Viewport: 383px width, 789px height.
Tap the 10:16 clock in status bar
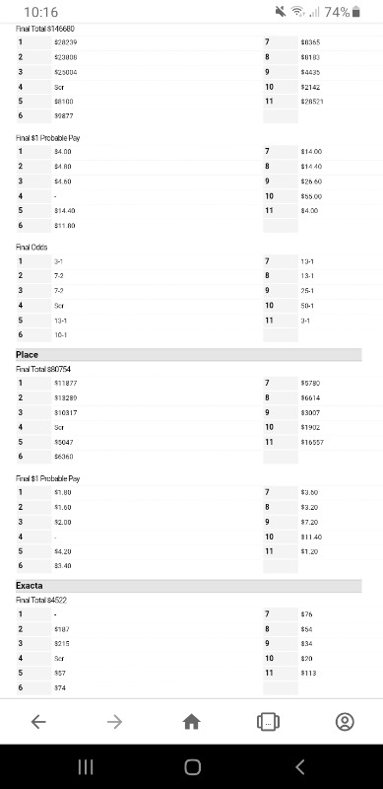coord(40,12)
